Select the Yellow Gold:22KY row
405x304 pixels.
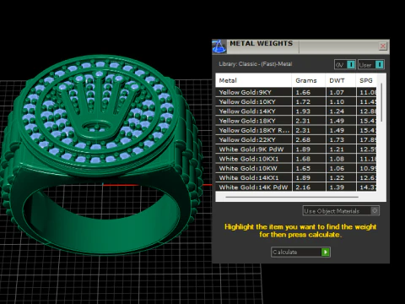[296, 139]
